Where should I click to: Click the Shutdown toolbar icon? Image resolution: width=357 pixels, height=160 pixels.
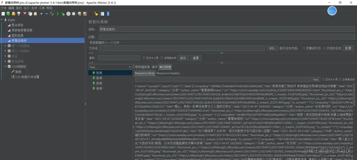pos(73,14)
